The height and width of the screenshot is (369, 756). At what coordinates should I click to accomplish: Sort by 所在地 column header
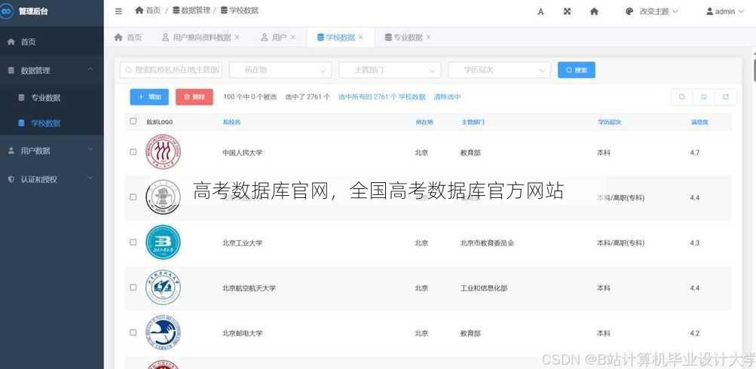424,122
